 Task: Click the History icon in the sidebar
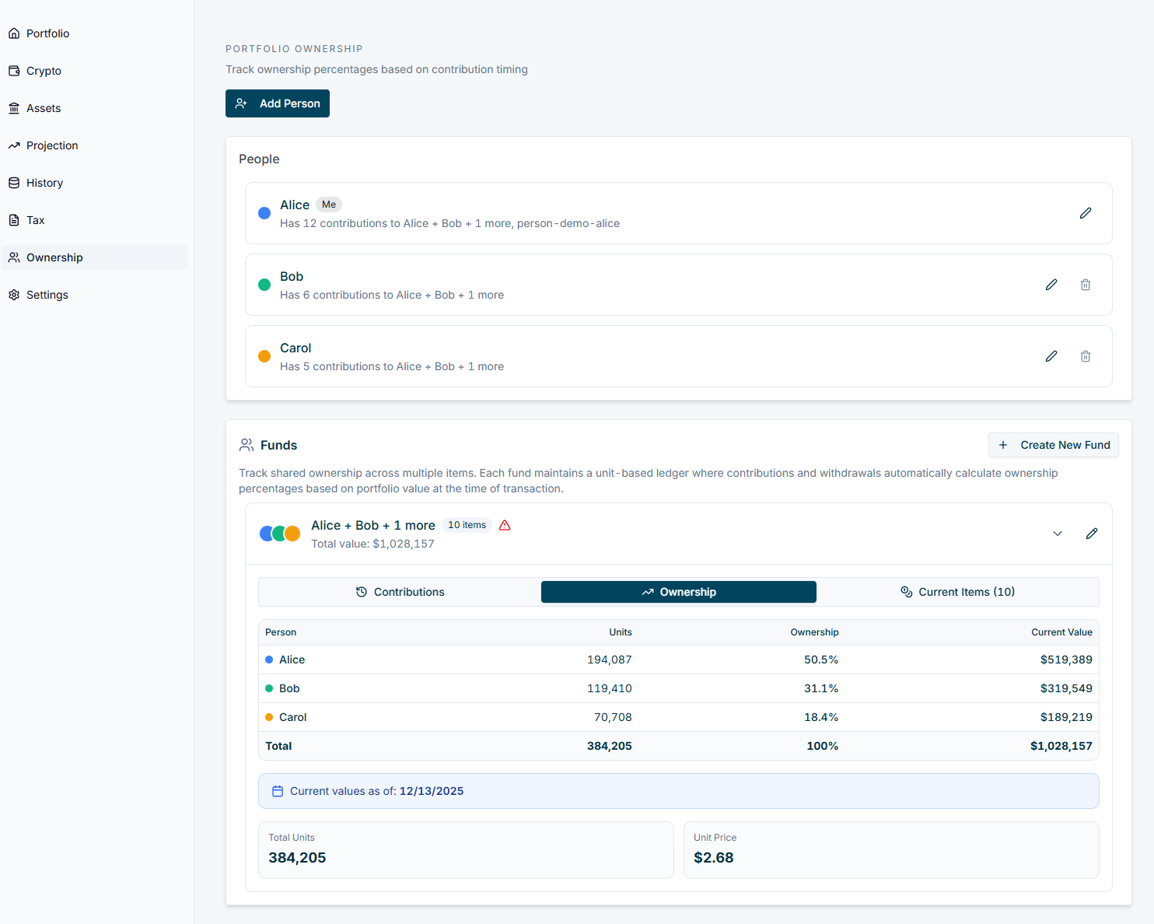pos(14,183)
